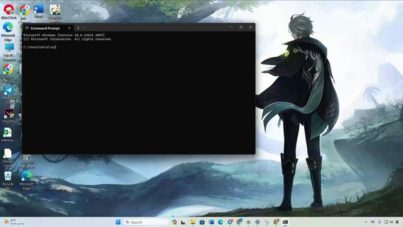Open the weather widget on taskbar

pyautogui.click(x=14, y=222)
